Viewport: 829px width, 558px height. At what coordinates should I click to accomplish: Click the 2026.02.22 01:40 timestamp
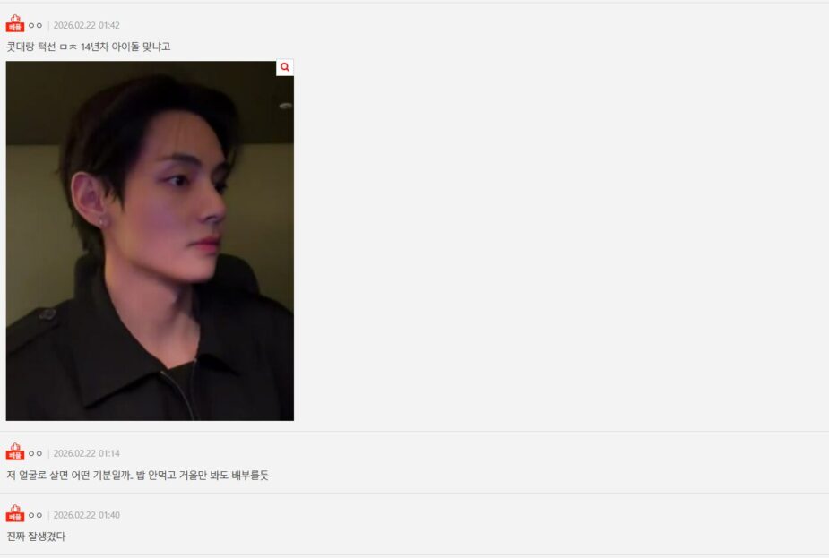click(x=87, y=515)
